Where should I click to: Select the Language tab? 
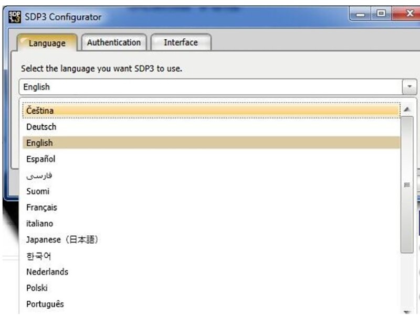tap(47, 43)
